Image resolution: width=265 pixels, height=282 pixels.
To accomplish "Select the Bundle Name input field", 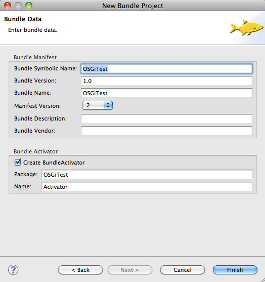I will [166, 93].
